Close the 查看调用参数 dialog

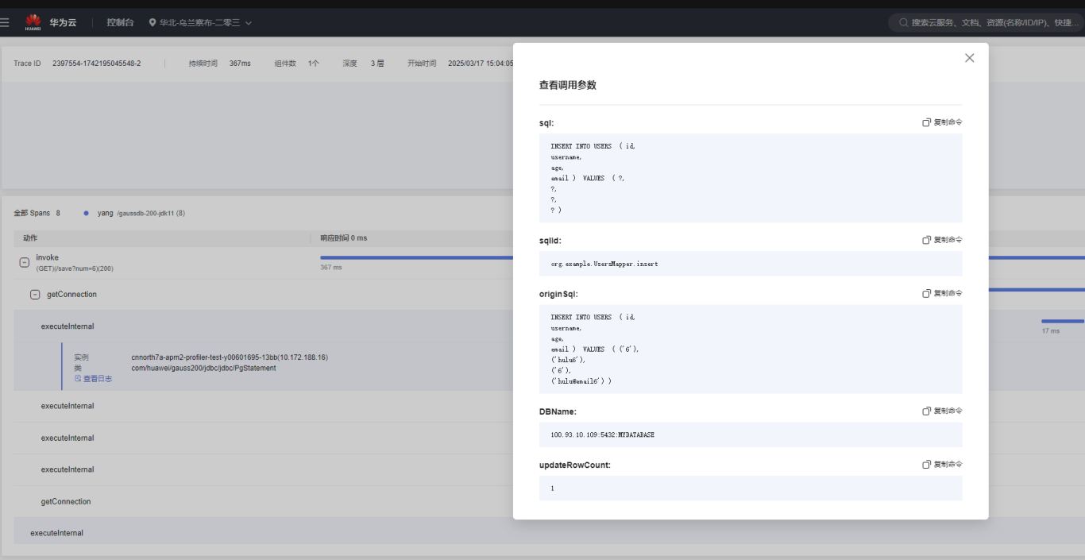969,58
